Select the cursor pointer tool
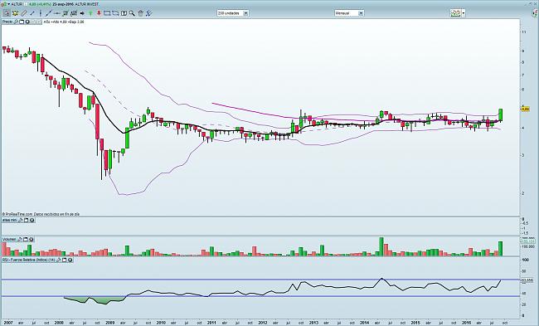This screenshot has height=326, width=539. (x=7, y=13)
